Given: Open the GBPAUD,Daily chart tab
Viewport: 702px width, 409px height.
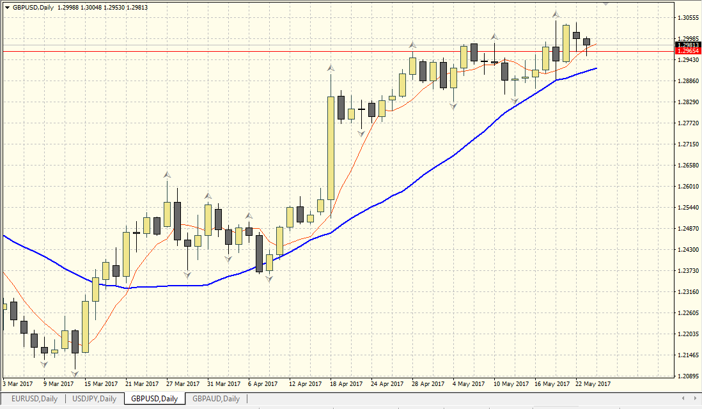Looking at the screenshot, I should pyautogui.click(x=216, y=399).
